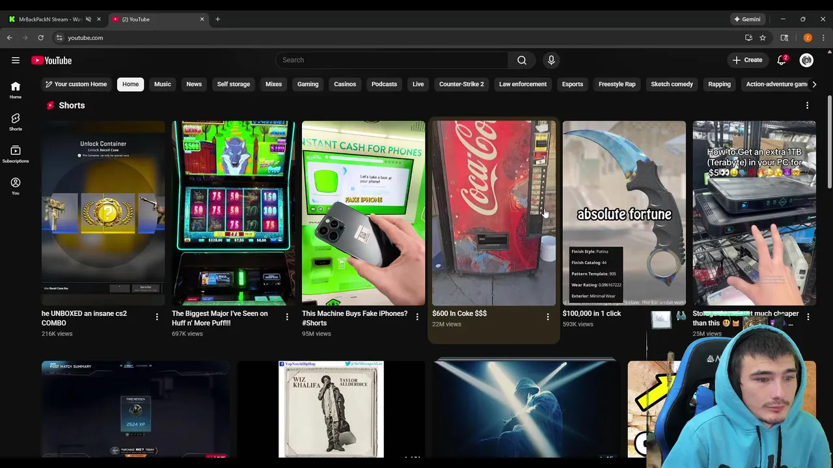Open options for the Fake iPhones short
Image resolution: width=833 pixels, height=468 pixels.
[x=417, y=317]
